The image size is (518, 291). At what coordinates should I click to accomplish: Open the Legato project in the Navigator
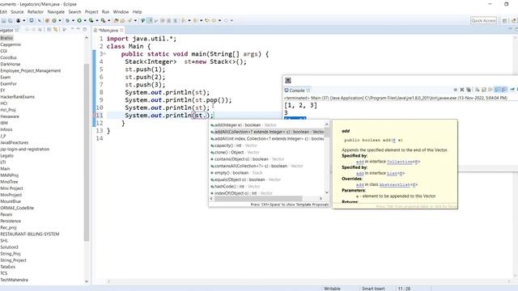(x=7, y=156)
